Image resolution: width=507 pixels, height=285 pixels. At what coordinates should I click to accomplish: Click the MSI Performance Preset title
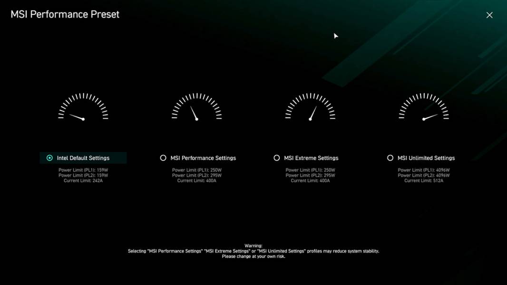point(65,14)
